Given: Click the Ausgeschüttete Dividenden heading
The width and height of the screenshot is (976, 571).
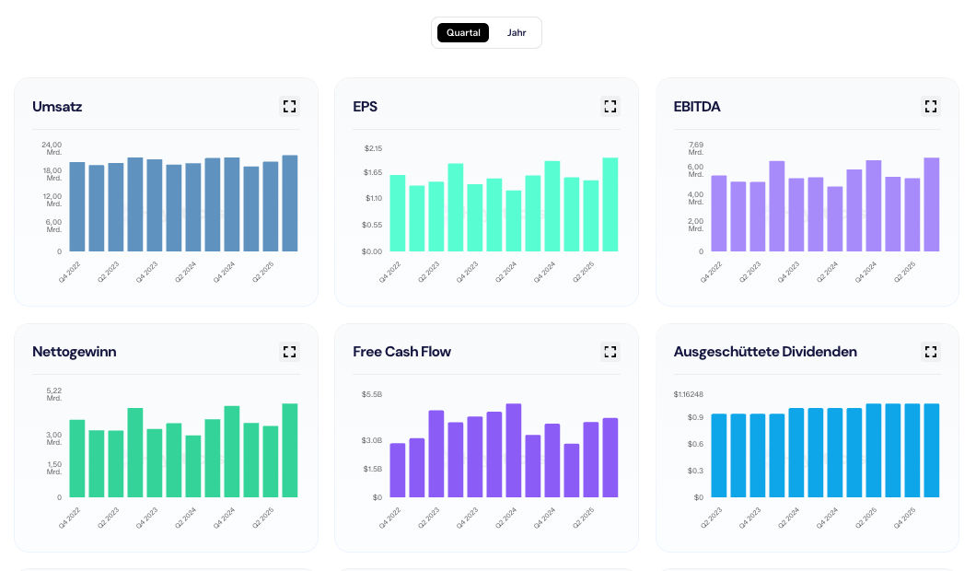Looking at the screenshot, I should pyautogui.click(x=765, y=352).
